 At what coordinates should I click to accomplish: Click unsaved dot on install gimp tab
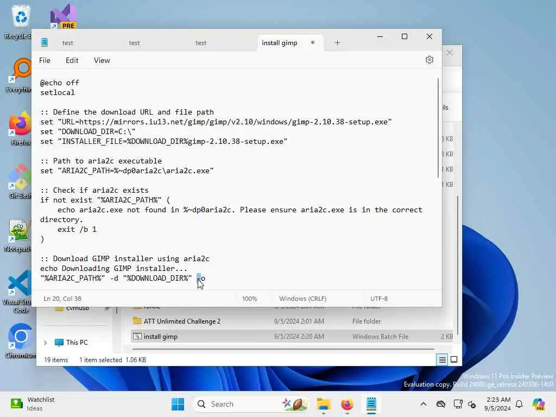pyautogui.click(x=312, y=42)
